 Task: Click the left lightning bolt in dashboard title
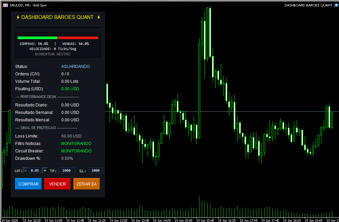(x=18, y=17)
